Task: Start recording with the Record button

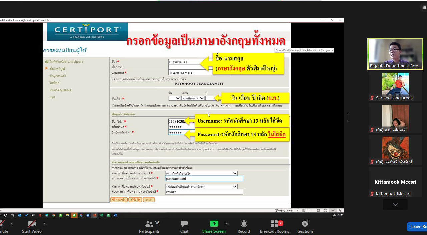Action: coord(244,227)
